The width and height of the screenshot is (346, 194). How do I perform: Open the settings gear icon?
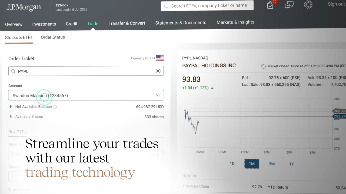pos(308,5)
